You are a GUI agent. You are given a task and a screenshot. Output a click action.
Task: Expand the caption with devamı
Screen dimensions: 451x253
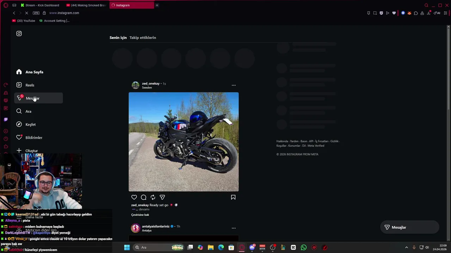(144, 209)
